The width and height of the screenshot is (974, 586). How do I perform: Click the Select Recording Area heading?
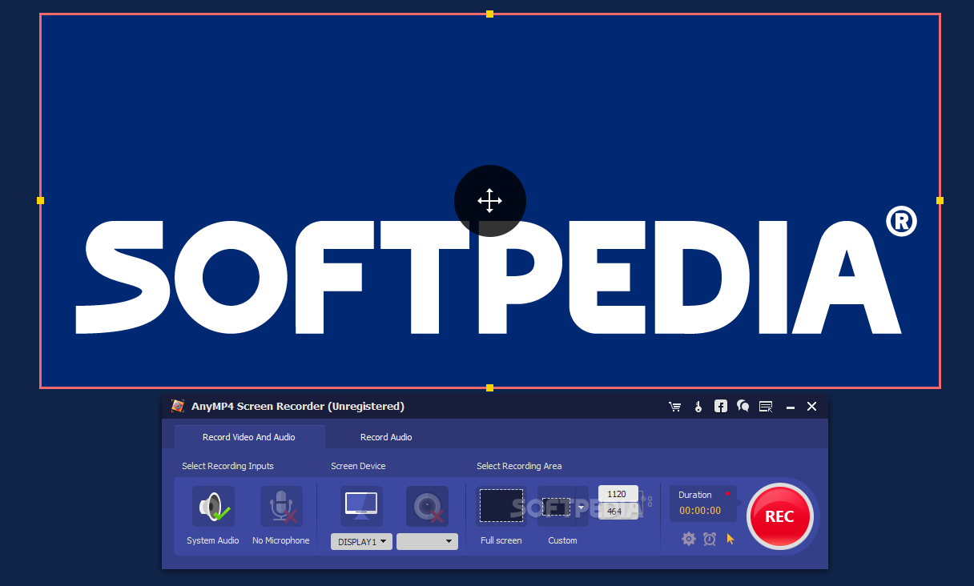click(519, 466)
